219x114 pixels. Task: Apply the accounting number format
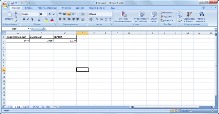(x=91, y=19)
